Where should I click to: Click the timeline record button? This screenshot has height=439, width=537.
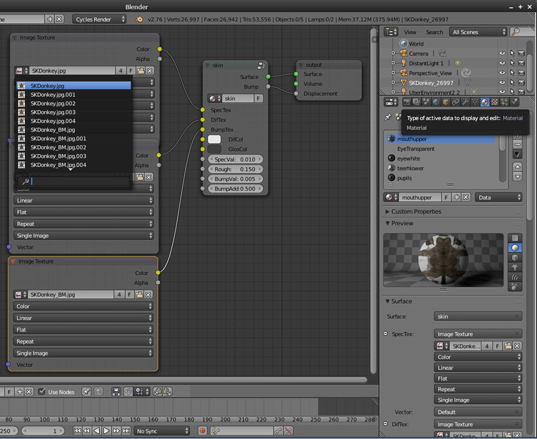pyautogui.click(x=203, y=431)
